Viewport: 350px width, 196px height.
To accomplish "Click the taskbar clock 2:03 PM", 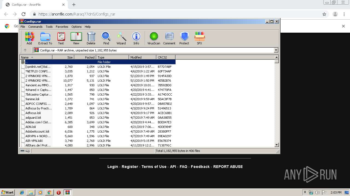I will point(336,192).
